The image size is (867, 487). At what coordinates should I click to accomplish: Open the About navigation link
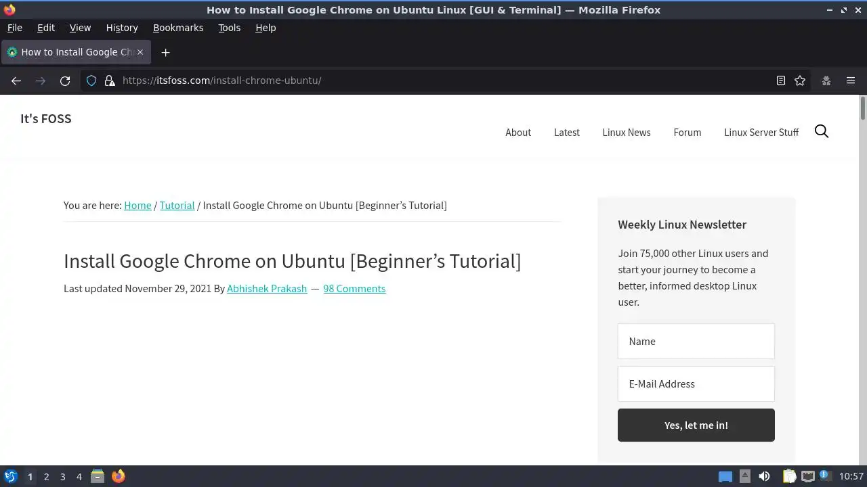pos(518,132)
